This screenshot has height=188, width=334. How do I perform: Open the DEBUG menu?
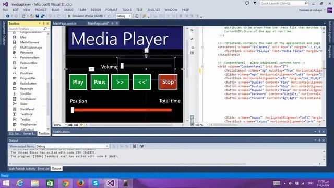pos(68,10)
